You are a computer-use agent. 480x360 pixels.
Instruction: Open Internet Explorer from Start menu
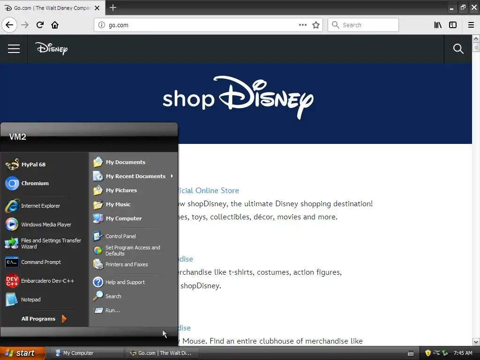point(45,206)
